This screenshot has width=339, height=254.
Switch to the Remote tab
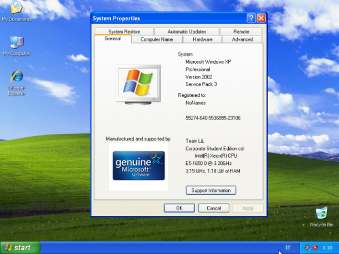click(242, 32)
